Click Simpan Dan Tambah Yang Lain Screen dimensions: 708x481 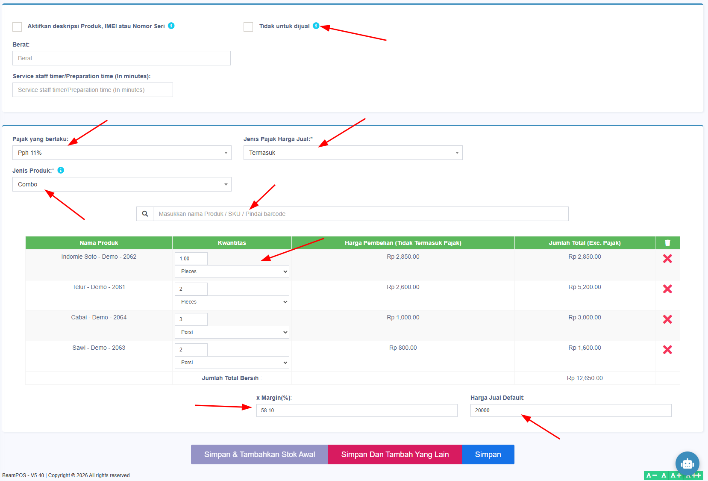(395, 454)
